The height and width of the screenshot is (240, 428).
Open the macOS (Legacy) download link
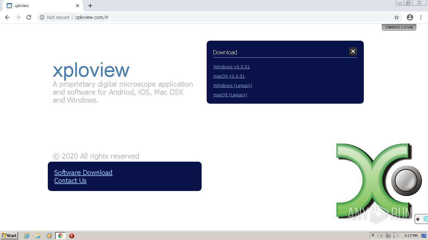[230, 95]
